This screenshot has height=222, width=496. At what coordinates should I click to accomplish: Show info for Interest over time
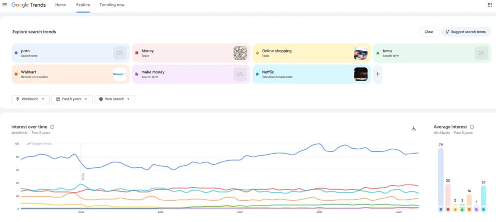point(52,127)
